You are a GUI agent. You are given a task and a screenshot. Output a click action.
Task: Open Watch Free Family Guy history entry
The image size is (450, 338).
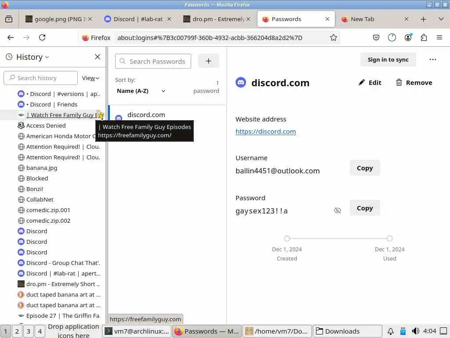pyautogui.click(x=59, y=115)
